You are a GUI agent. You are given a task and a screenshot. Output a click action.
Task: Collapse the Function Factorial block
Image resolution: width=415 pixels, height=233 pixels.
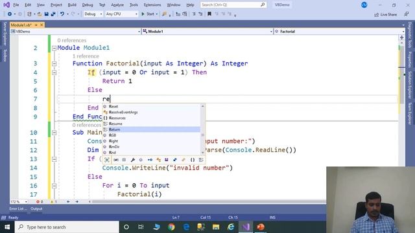click(54, 63)
